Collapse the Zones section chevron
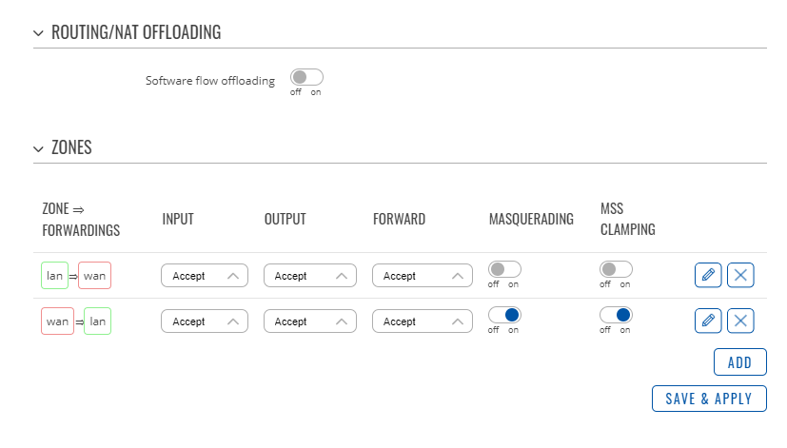This screenshot has height=448, width=787. pos(38,149)
